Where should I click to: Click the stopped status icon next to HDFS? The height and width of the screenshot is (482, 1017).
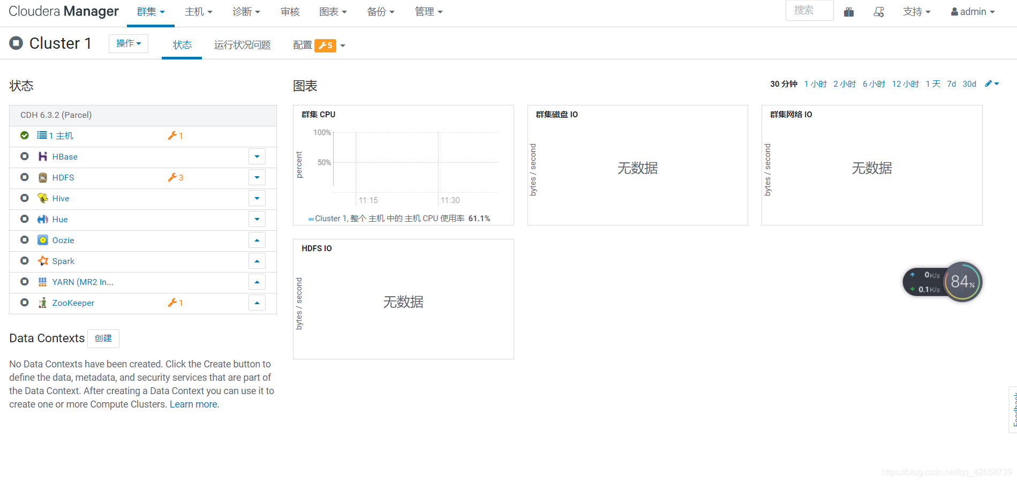[25, 177]
